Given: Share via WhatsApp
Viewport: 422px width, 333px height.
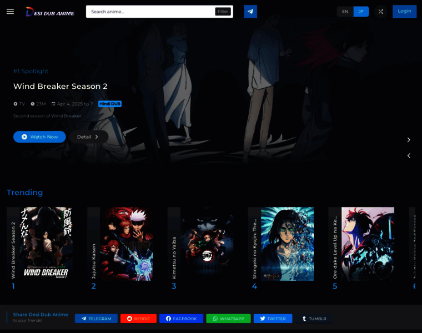Looking at the screenshot, I should (228, 319).
